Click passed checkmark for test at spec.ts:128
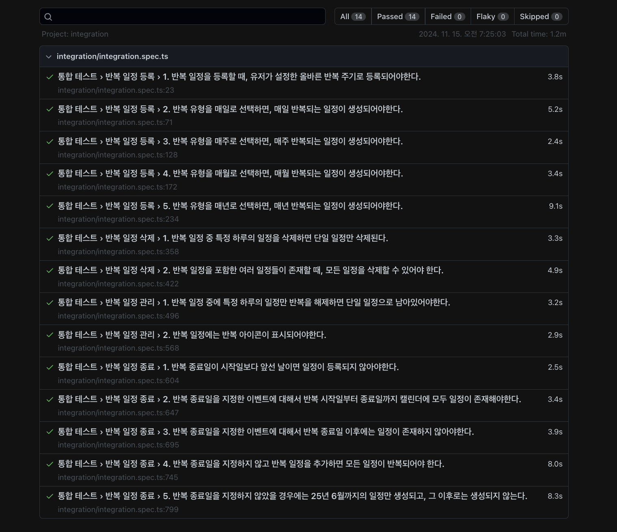 coord(50,142)
